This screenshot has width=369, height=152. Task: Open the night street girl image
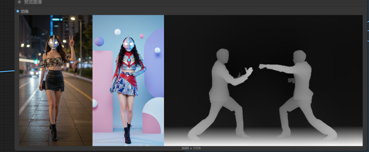[x=56, y=80]
